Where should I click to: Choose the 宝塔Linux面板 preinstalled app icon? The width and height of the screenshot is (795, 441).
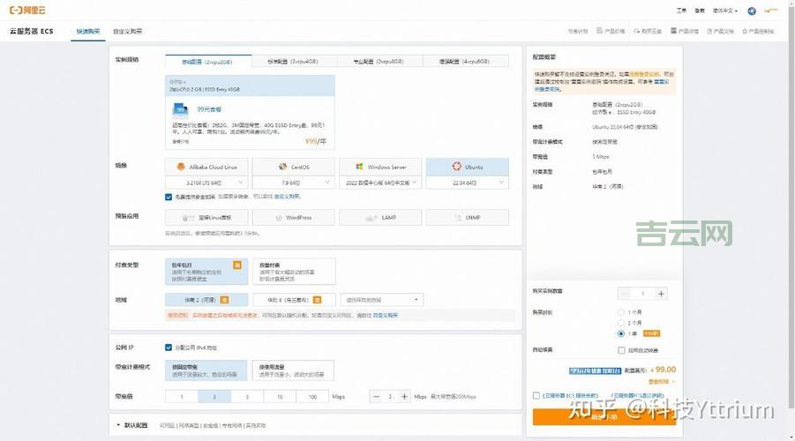(188, 218)
